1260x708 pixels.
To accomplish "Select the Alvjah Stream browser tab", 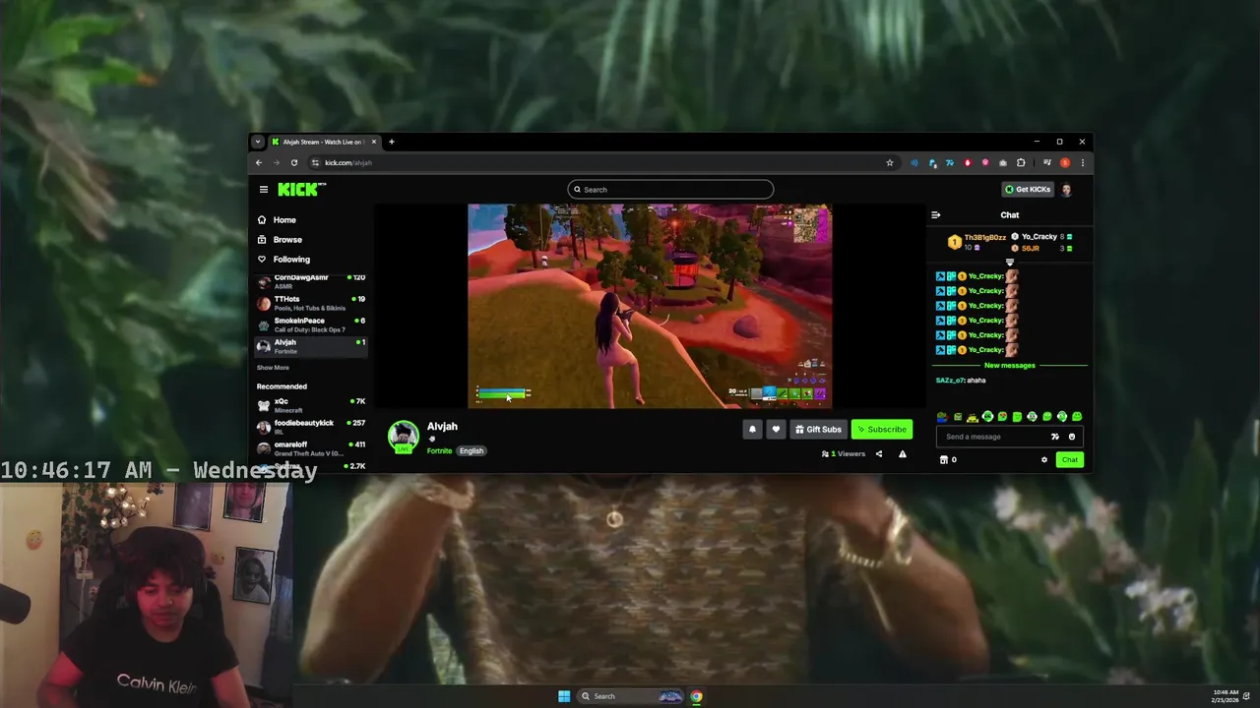I will click(x=323, y=142).
